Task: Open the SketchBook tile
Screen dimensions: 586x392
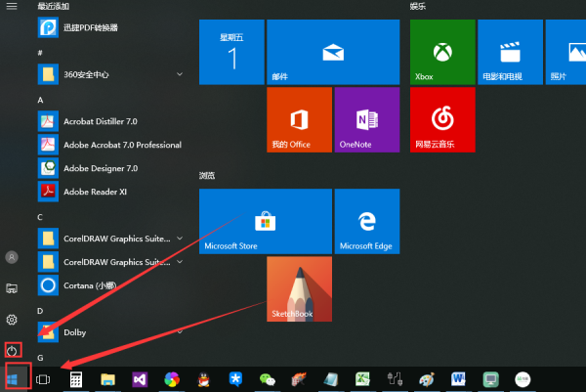Action: [299, 289]
